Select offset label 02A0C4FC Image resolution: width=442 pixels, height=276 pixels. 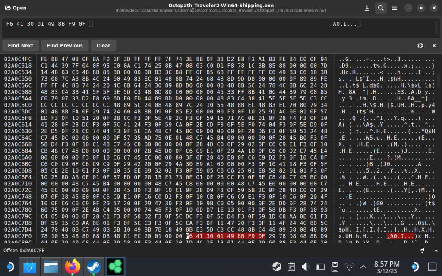(18, 59)
